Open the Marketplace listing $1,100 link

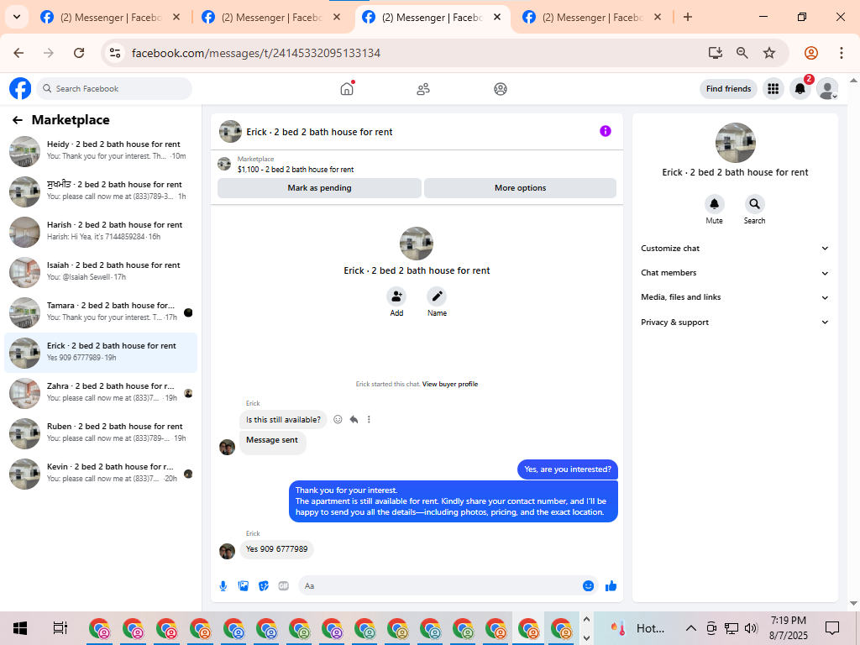point(296,170)
